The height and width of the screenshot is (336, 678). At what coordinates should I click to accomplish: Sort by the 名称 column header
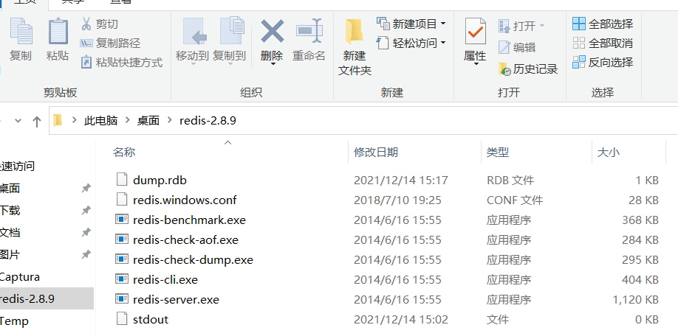[124, 152]
